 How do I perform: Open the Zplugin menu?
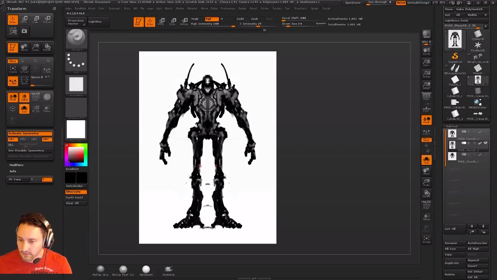[x=315, y=8]
